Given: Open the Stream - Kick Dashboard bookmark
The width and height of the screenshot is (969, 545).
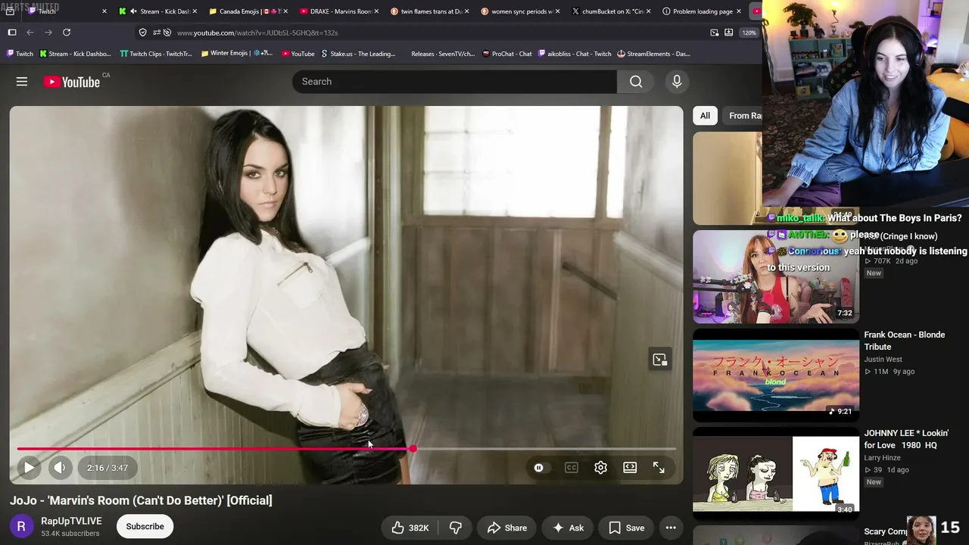Looking at the screenshot, I should (75, 54).
